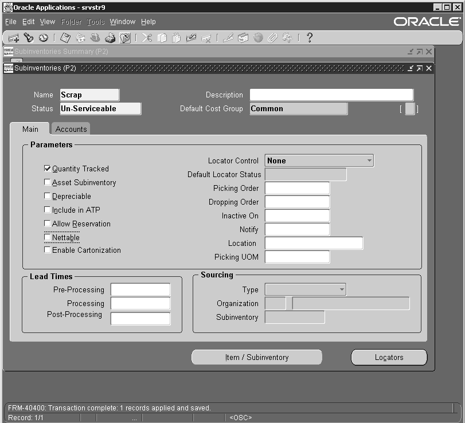The image size is (465, 423).
Task: Click the New record toolbar icon
Action: click(14, 38)
